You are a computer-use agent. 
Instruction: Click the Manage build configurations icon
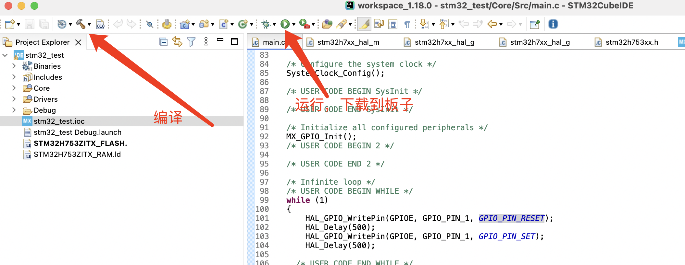62,24
